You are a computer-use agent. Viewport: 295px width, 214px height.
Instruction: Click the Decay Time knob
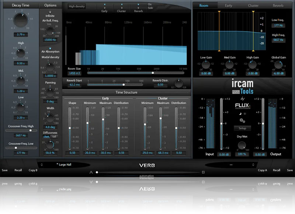(x=21, y=21)
